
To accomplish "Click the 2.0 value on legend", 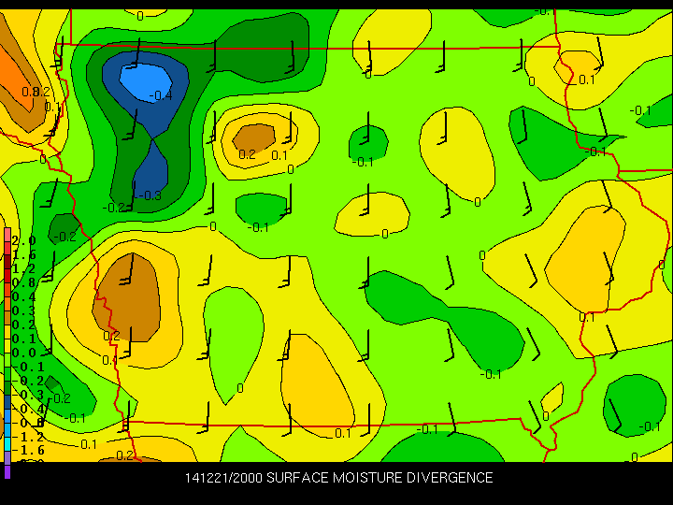I will point(24,240).
